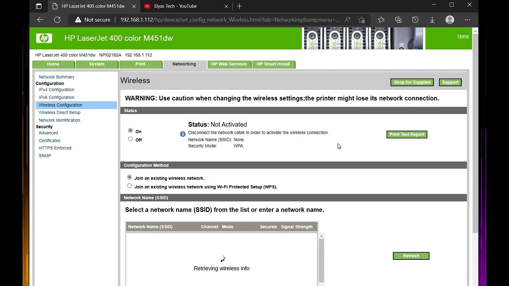The width and height of the screenshot is (509, 286).
Task: Select the wireless Off radio button
Action: (130, 139)
